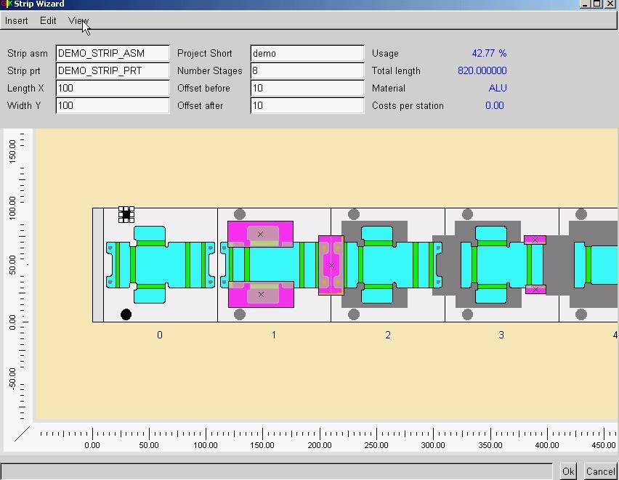The width and height of the screenshot is (619, 480).
Task: Click the Usage value 42.77 %
Action: 489,53
